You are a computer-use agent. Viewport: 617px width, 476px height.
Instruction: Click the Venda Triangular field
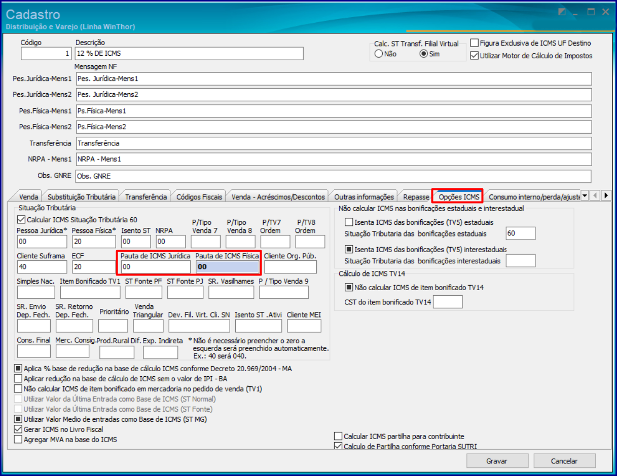[x=148, y=326]
